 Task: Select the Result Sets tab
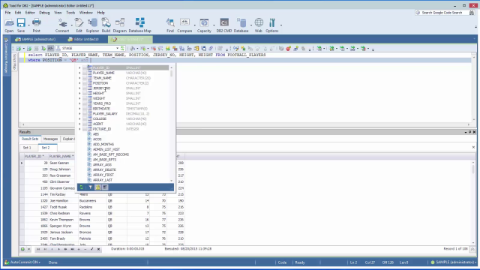30,139
